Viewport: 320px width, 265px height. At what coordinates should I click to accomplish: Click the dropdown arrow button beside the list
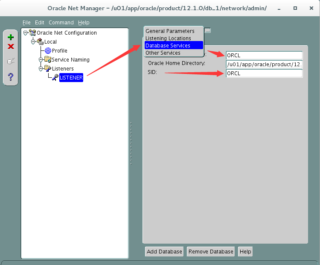click(x=207, y=30)
